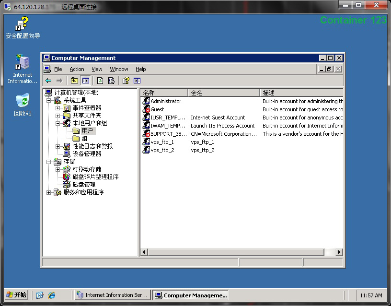Click the Export List toolbar icon

[x=111, y=81]
